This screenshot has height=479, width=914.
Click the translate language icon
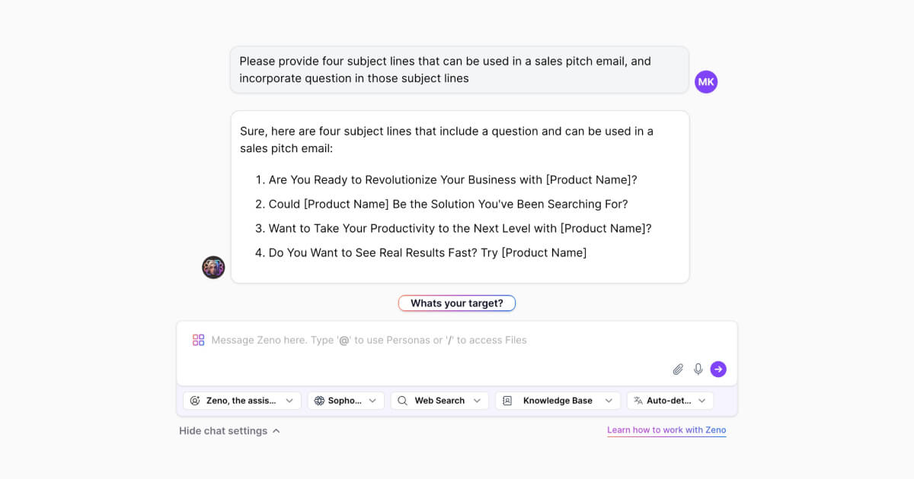coord(638,401)
